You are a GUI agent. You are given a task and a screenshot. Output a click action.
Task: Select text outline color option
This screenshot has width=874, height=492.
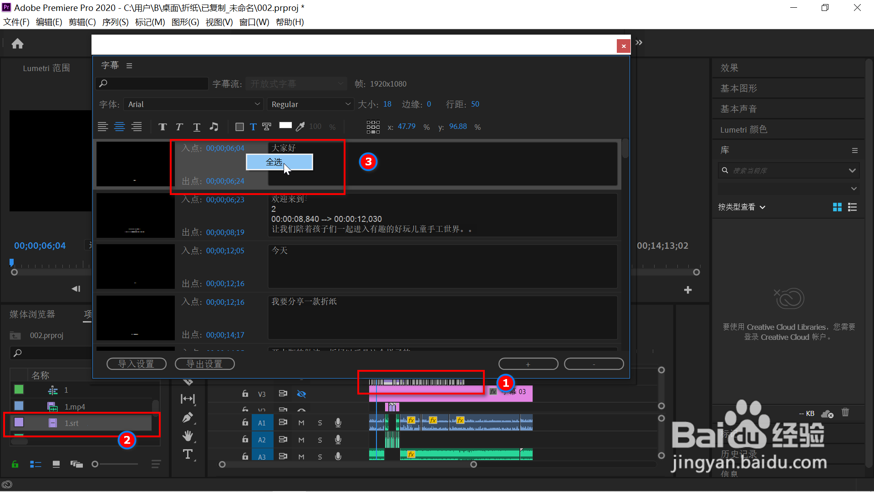(267, 127)
